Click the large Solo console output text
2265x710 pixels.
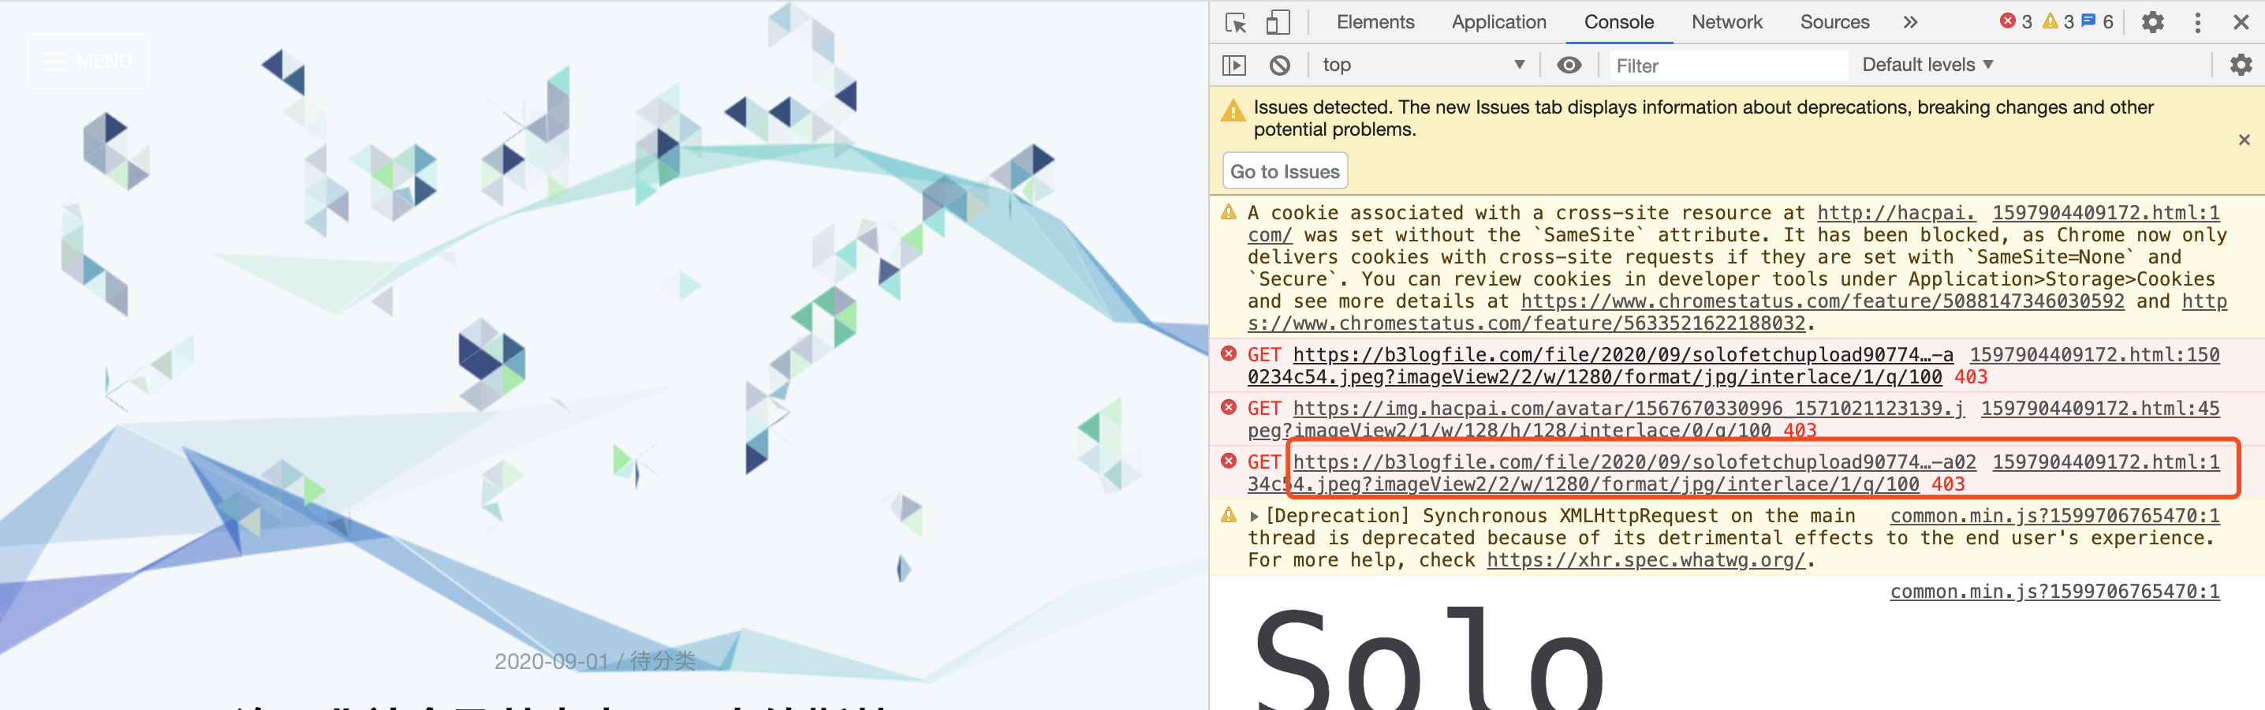click(x=1429, y=658)
